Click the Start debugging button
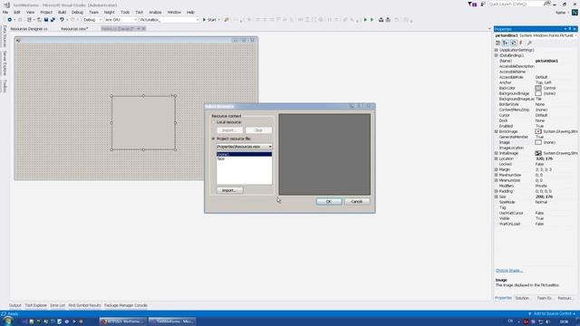This screenshot has height=326, width=580. (x=211, y=20)
